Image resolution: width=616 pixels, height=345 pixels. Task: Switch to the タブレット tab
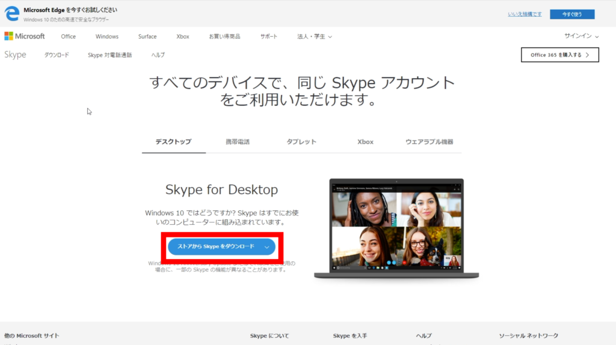click(x=301, y=142)
